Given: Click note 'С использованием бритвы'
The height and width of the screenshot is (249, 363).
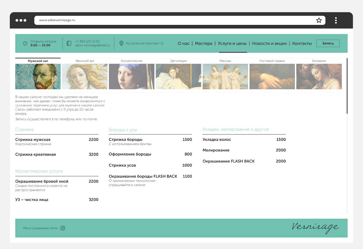Looking at the screenshot, I should pos(130,144).
